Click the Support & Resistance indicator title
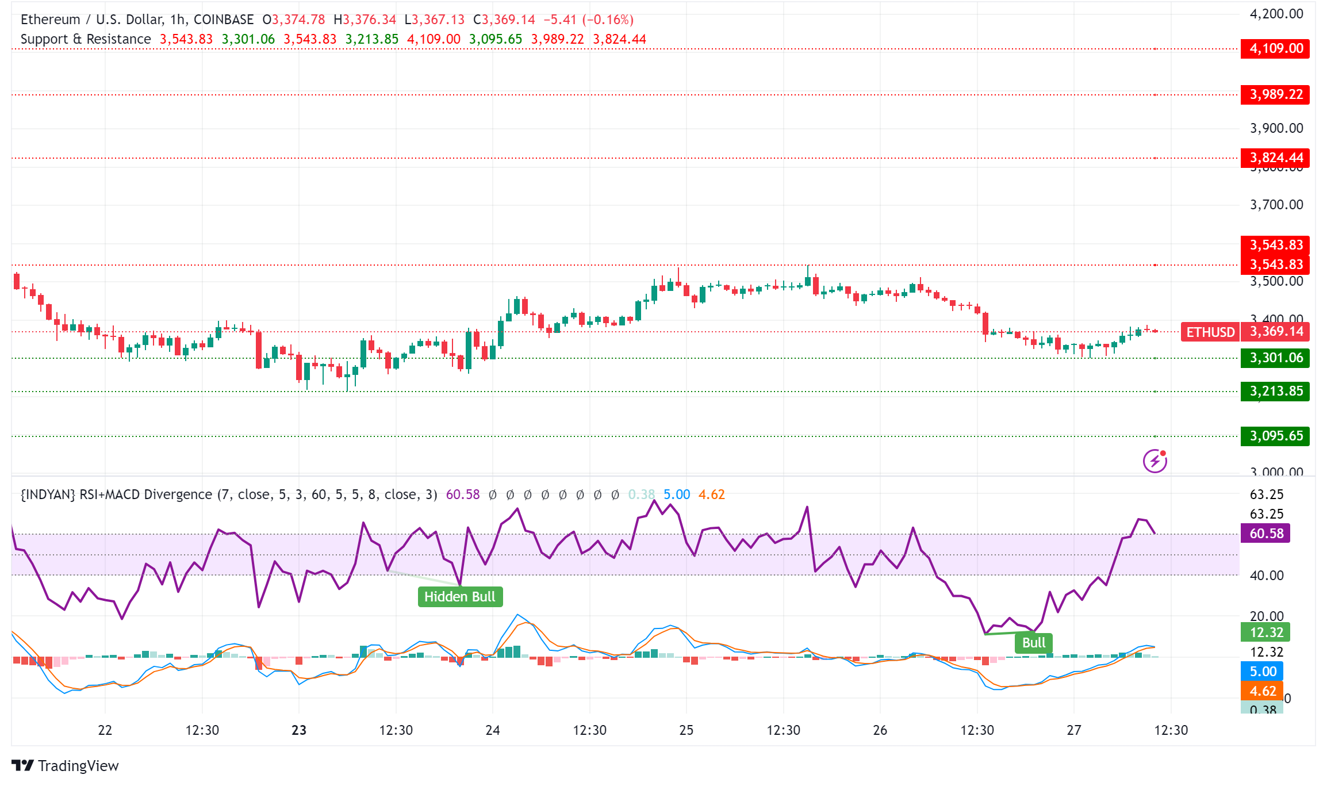 [x=86, y=39]
